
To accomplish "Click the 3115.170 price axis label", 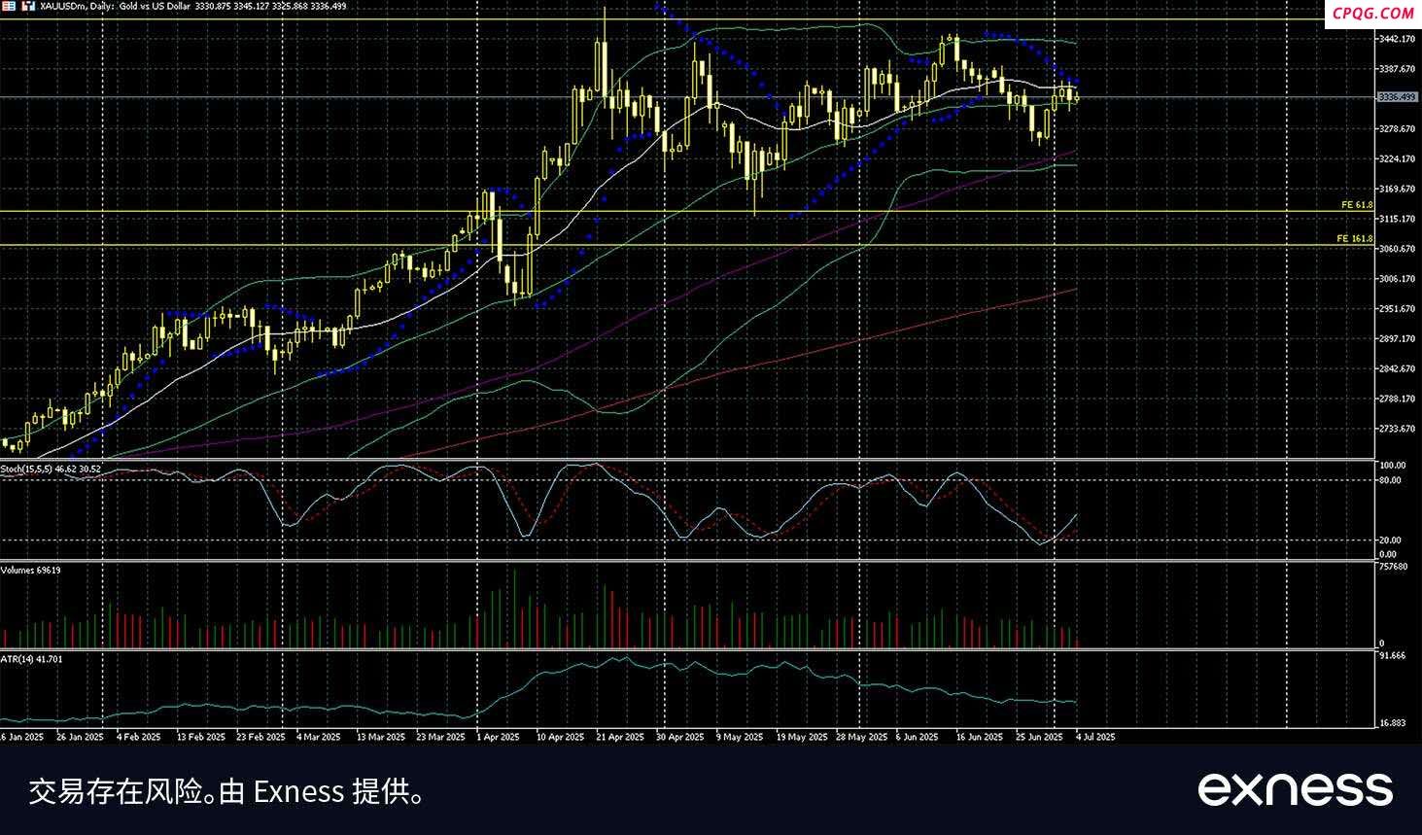I will [x=1397, y=219].
